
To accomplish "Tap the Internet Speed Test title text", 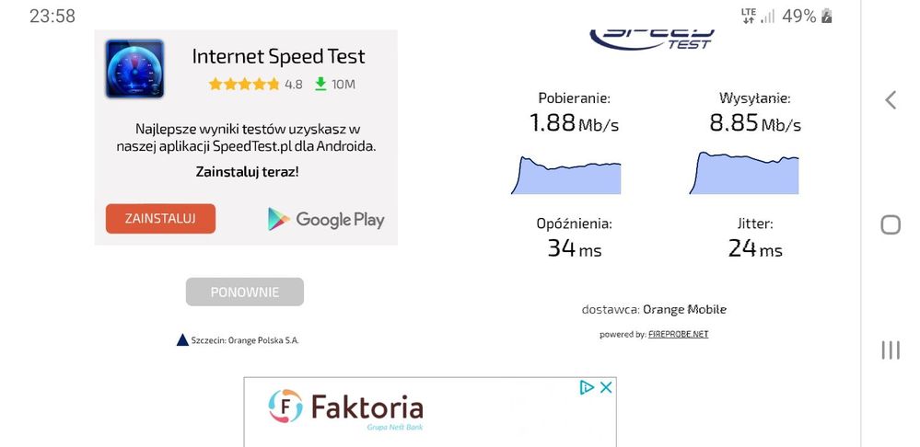I will coord(278,56).
